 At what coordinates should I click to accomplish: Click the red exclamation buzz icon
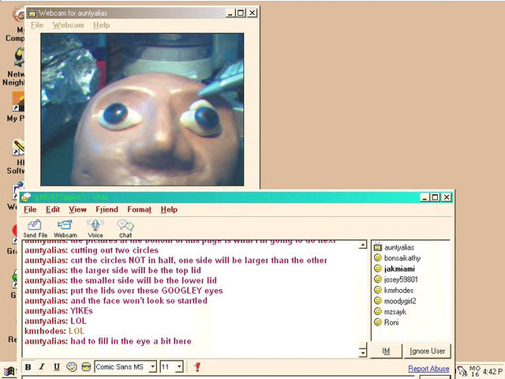click(x=197, y=366)
